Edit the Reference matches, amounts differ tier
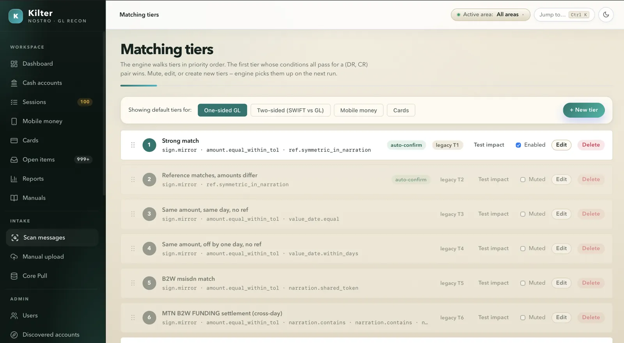Image resolution: width=624 pixels, height=343 pixels. pos(561,179)
